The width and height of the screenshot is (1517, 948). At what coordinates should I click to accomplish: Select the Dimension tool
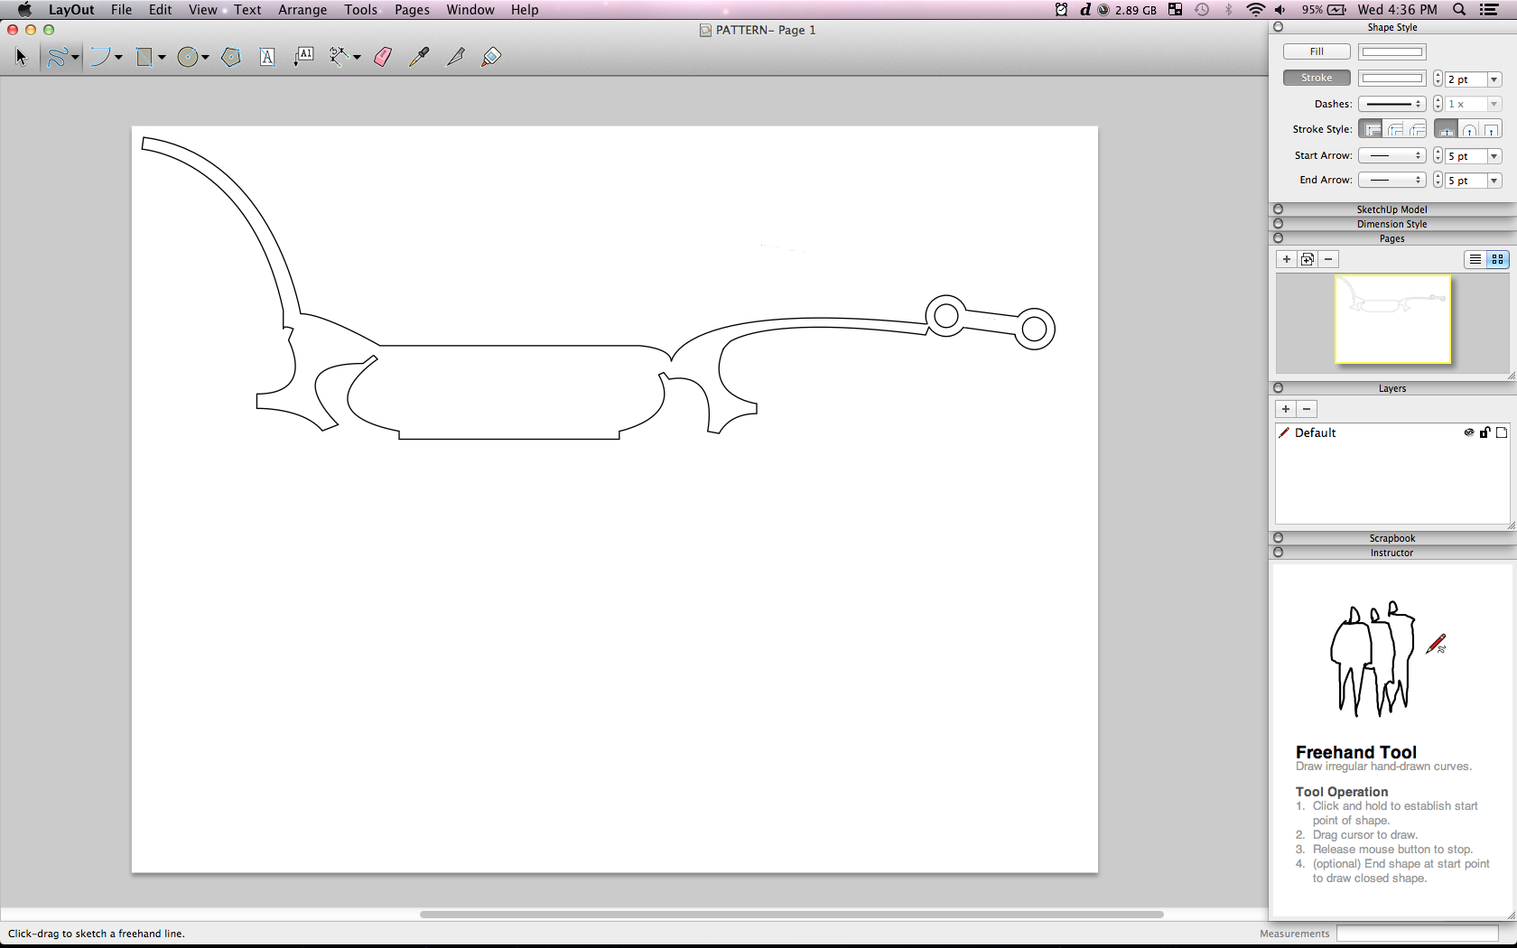point(339,57)
